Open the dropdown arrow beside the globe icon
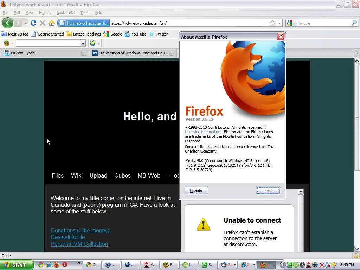Screen dimensions: 360x270 coord(98,43)
